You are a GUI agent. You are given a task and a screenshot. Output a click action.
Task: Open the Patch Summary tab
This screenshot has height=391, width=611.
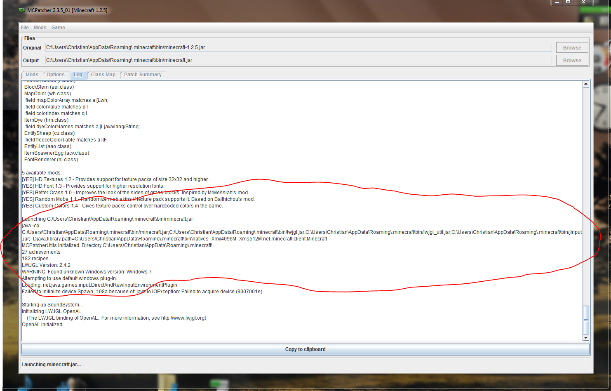(x=143, y=75)
